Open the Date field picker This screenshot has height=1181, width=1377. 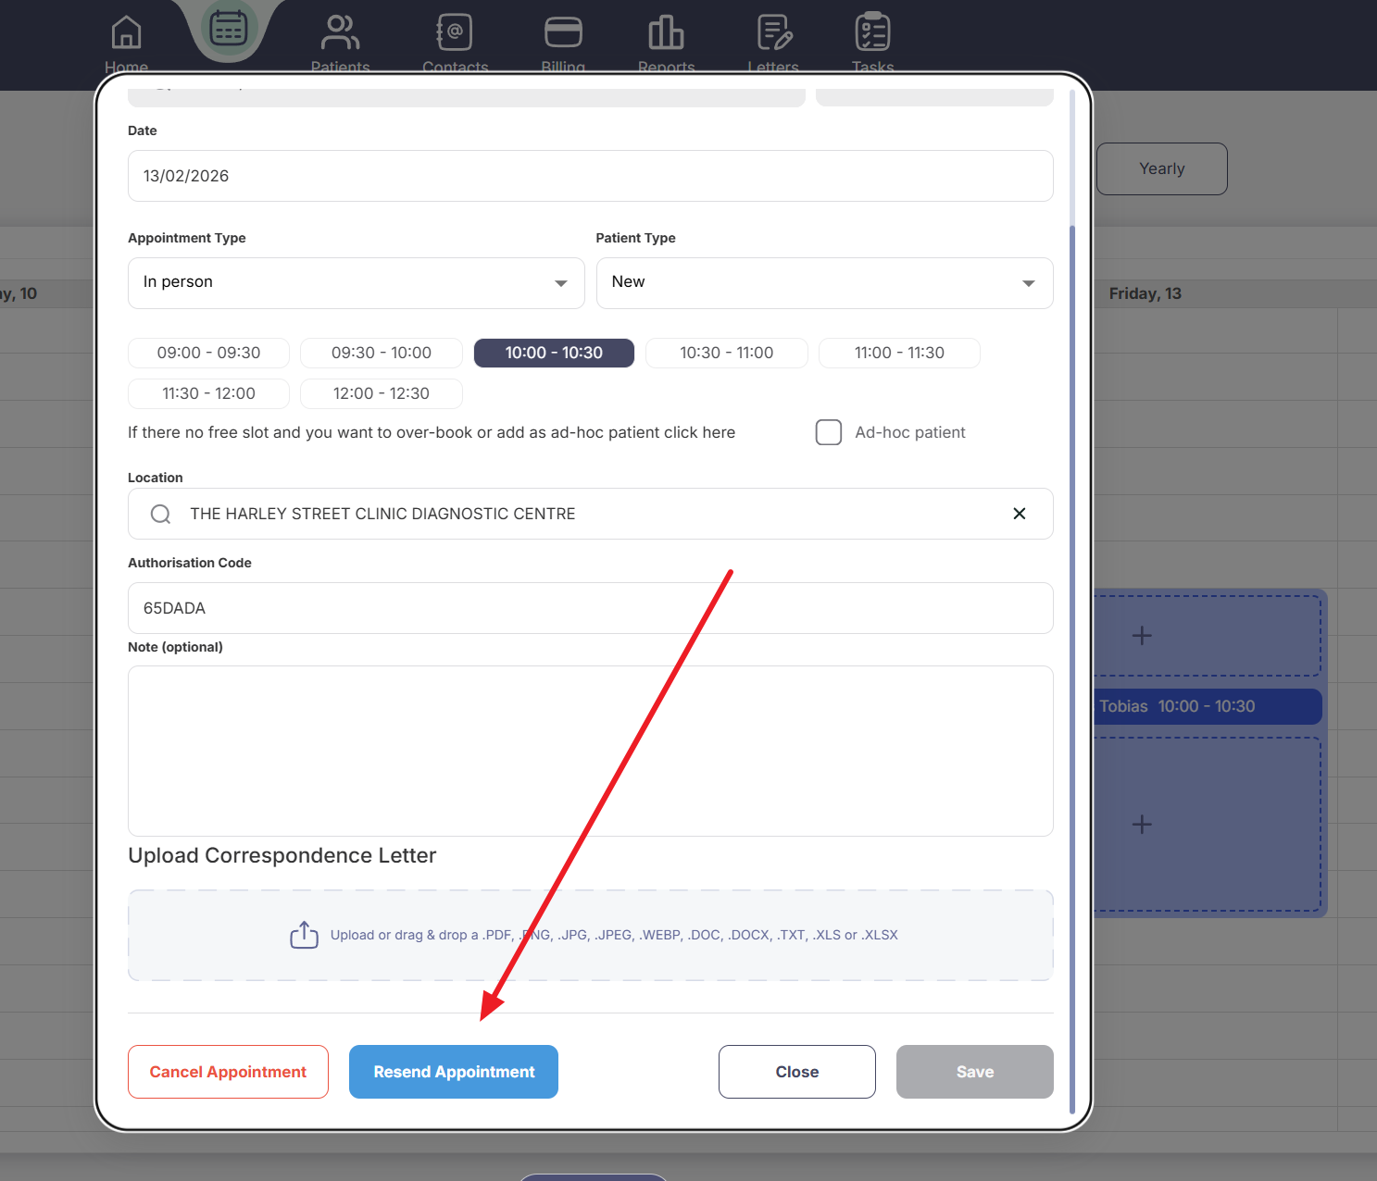pos(590,176)
